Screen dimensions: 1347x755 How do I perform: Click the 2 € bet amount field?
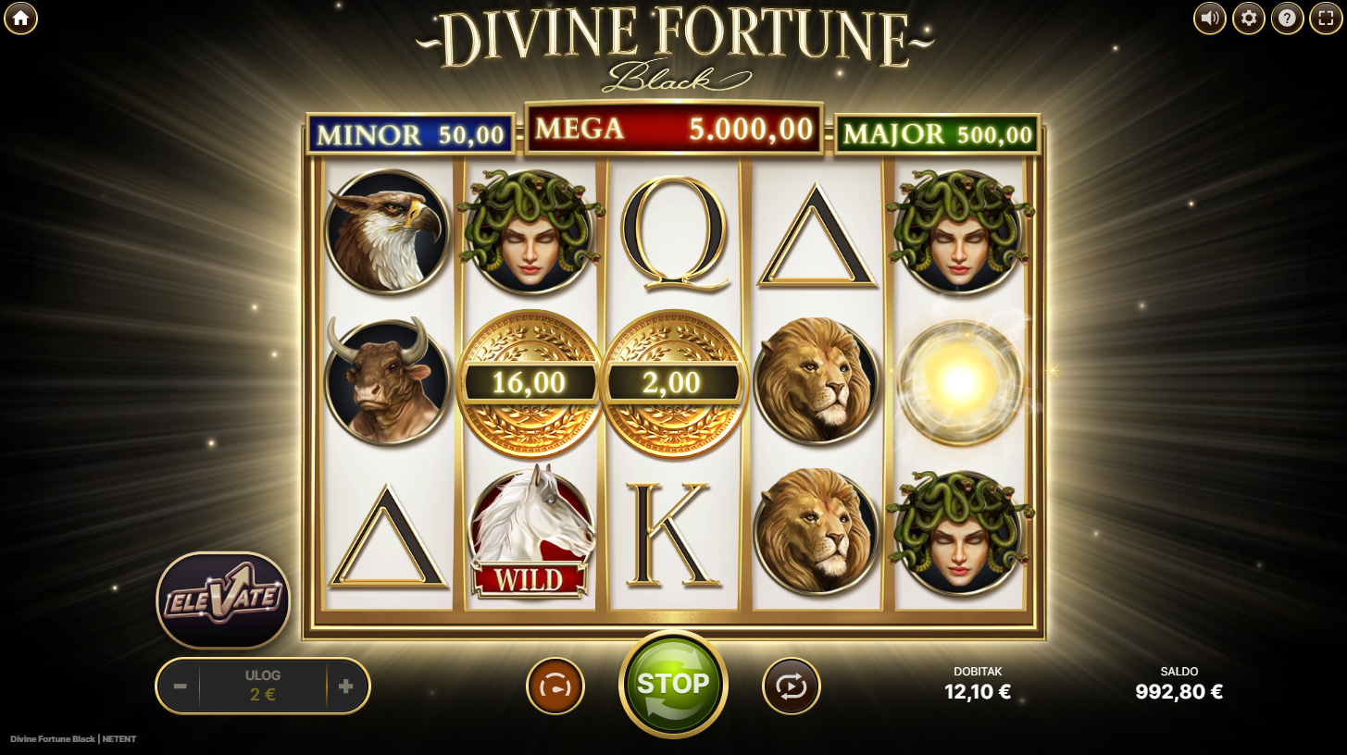[263, 687]
